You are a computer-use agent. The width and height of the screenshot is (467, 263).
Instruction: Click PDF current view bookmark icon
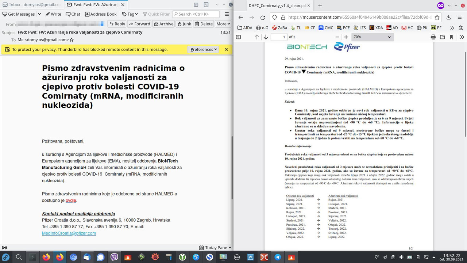[451, 37]
